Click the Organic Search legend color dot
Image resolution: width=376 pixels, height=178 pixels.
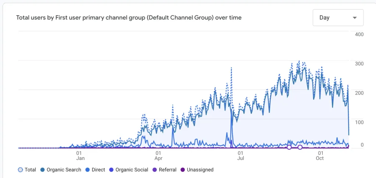(43, 170)
